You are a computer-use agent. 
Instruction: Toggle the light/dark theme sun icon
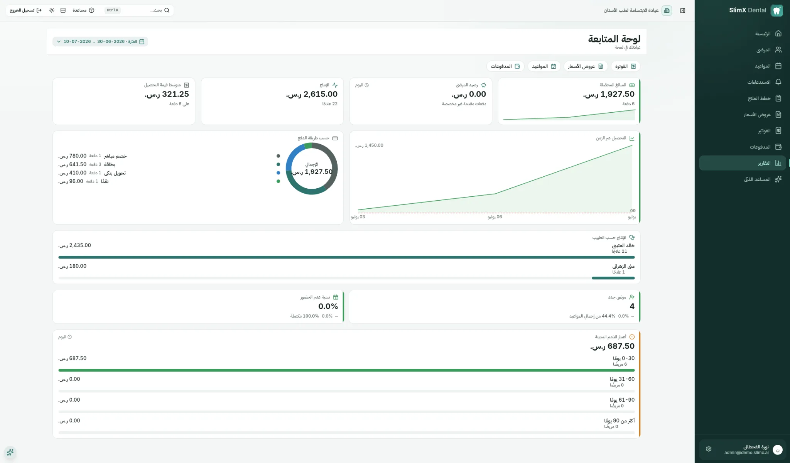coord(52,10)
